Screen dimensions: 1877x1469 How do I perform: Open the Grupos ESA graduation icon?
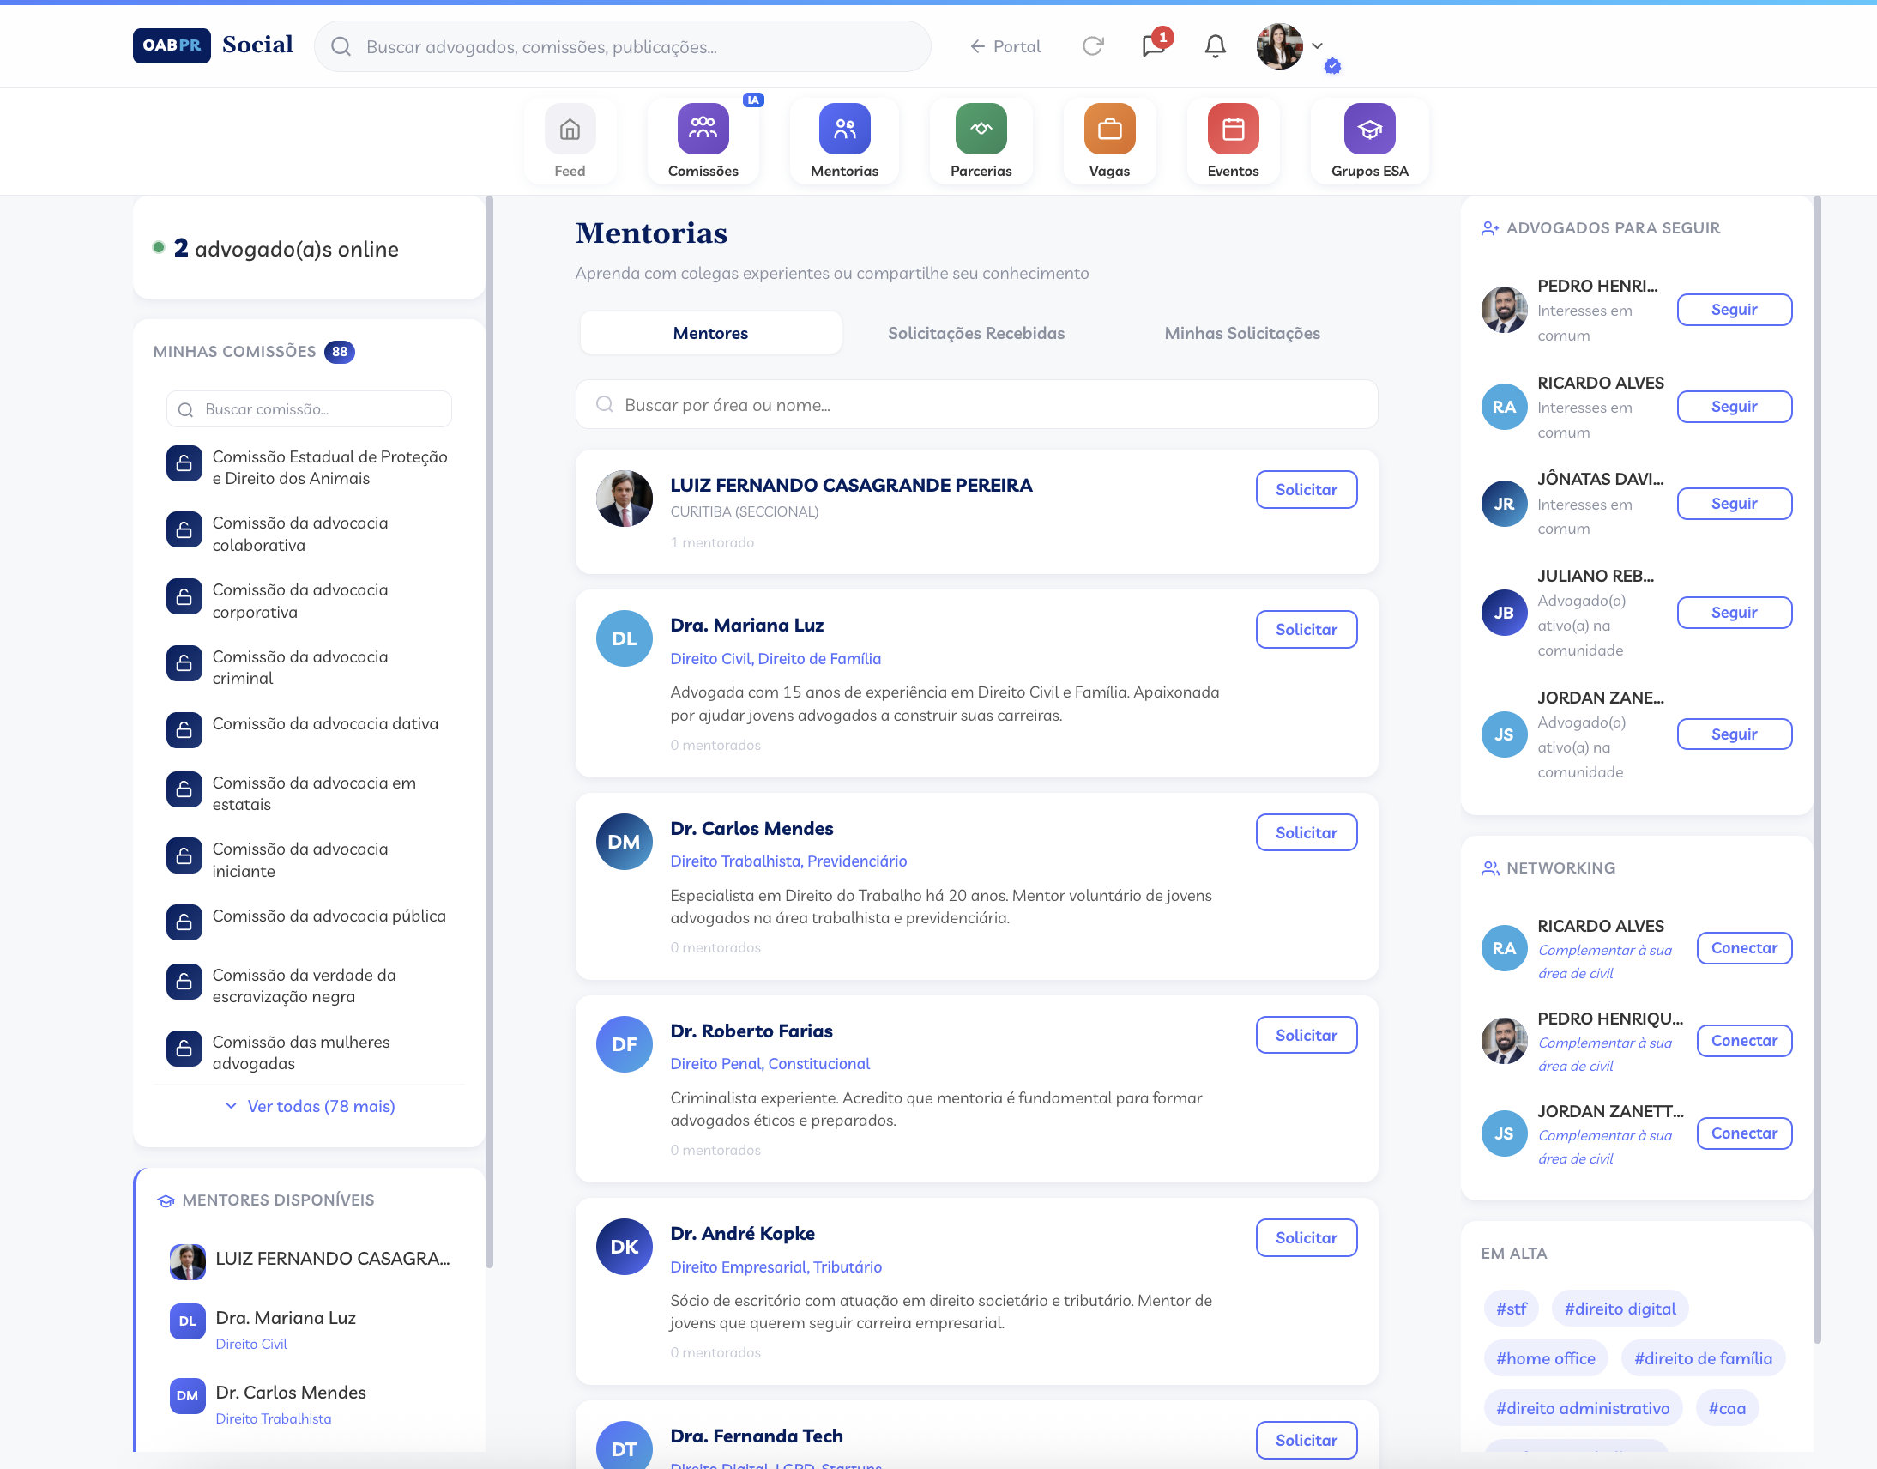pos(1369,130)
